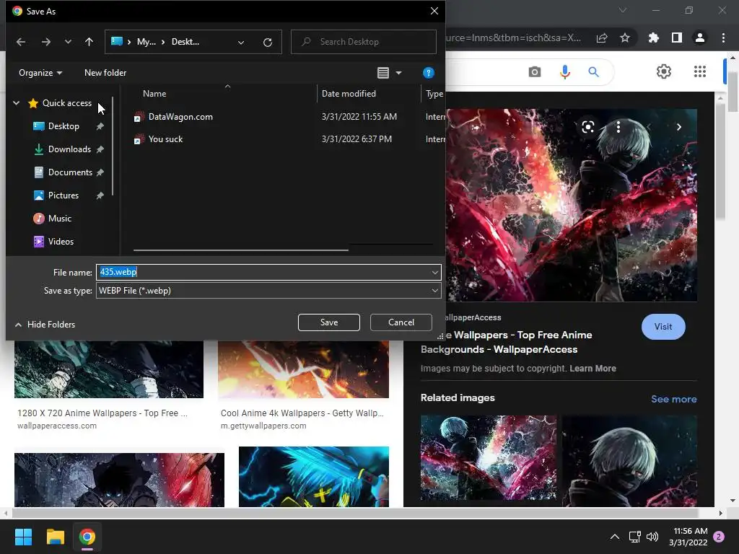This screenshot has width=739, height=554.
Task: Click Hide Folders toggle
Action: pyautogui.click(x=45, y=325)
